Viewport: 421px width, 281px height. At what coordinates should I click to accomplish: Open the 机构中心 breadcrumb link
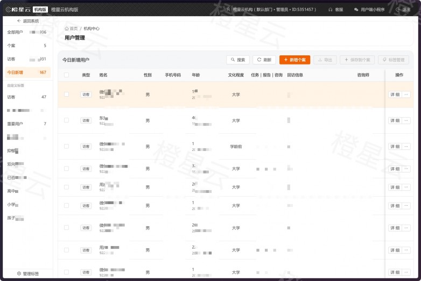click(x=92, y=28)
